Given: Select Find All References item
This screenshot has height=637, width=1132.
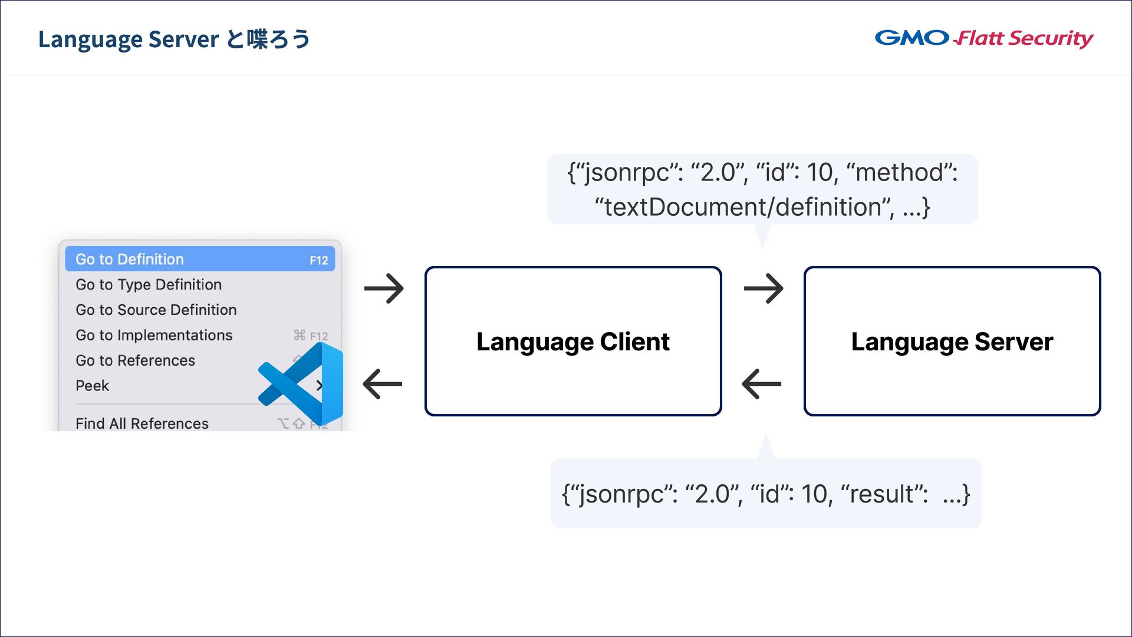Looking at the screenshot, I should (142, 423).
